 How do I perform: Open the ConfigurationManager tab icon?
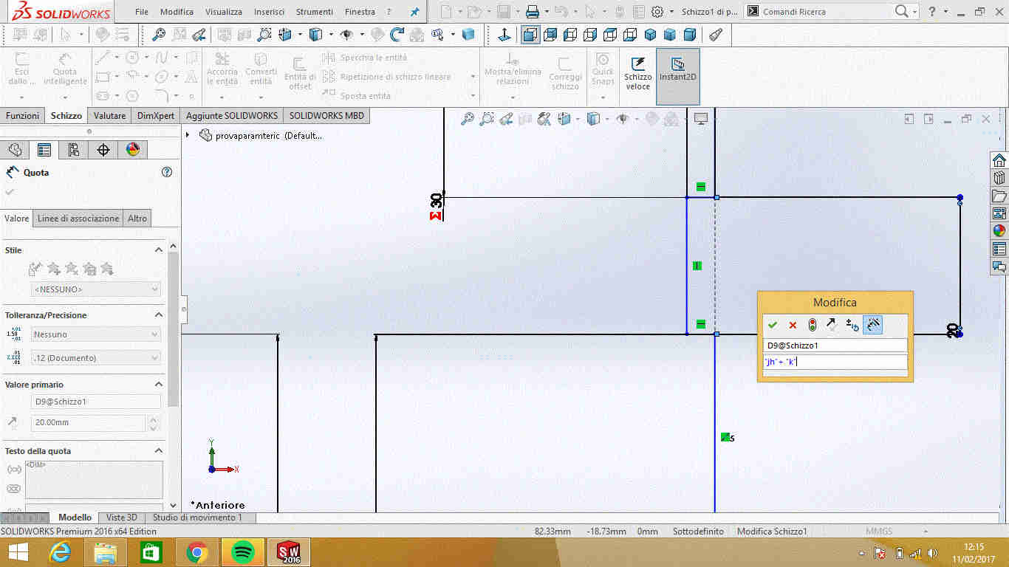(x=74, y=150)
